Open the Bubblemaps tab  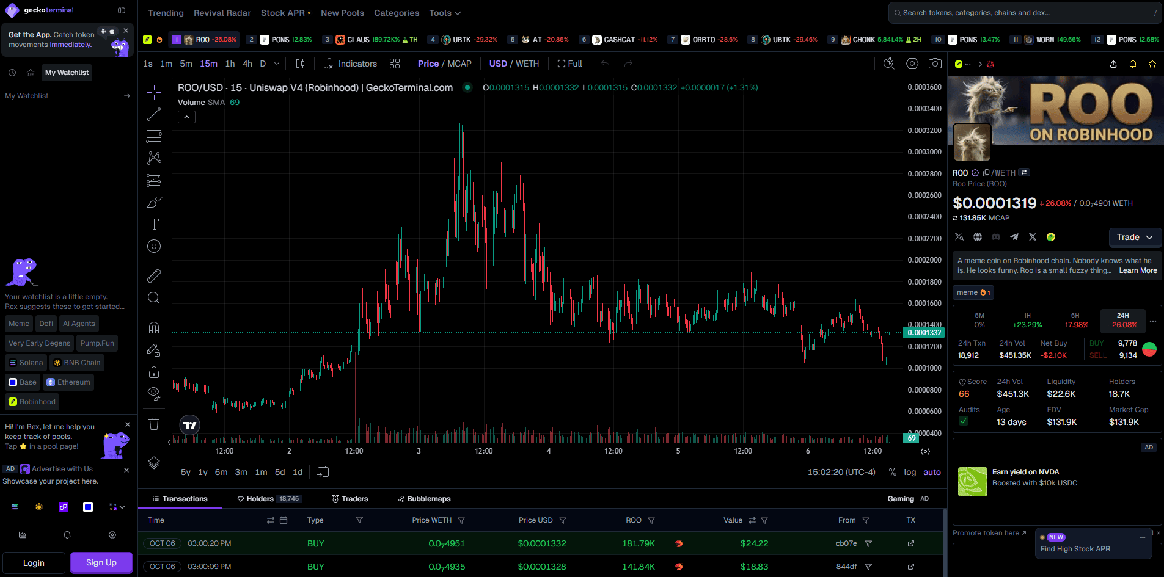click(424, 499)
